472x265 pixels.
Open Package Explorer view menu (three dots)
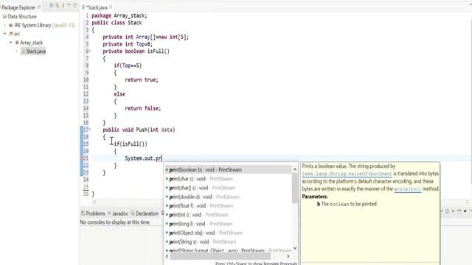coord(63,6)
